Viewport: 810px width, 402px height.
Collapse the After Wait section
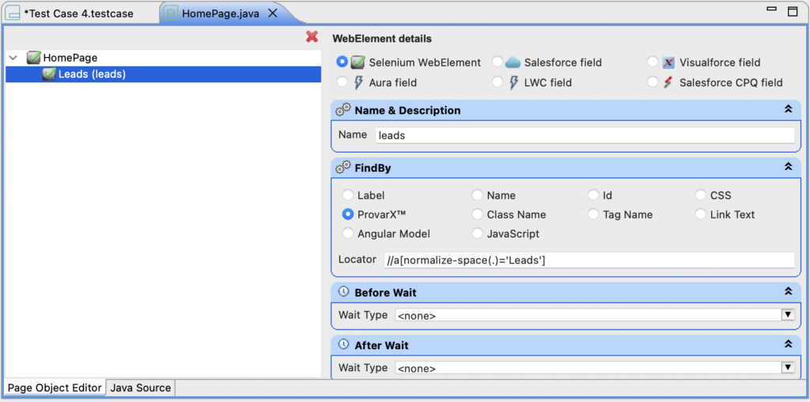789,344
